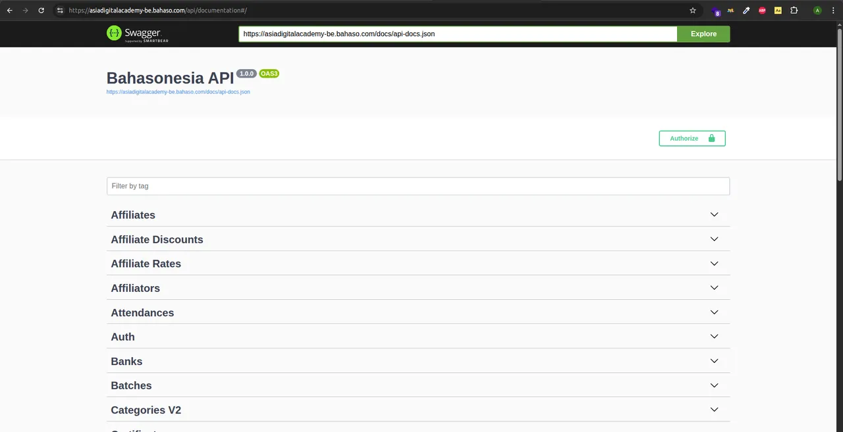843x432 pixels.
Task: Click the Authorize button
Action: (x=692, y=138)
